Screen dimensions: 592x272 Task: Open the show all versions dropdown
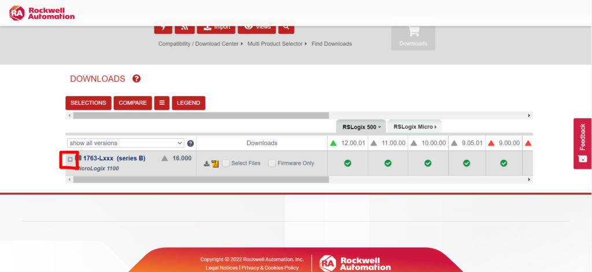click(x=125, y=143)
